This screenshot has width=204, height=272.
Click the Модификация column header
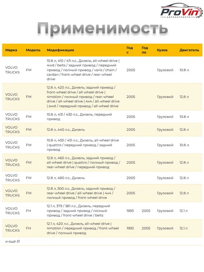pyautogui.click(x=60, y=50)
